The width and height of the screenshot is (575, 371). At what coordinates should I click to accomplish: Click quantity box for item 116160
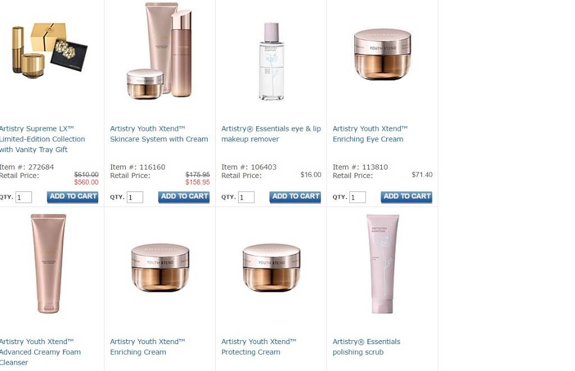(x=135, y=197)
